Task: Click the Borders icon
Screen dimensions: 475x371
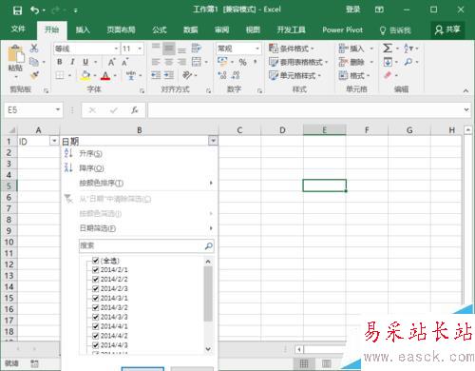Action: pos(60,75)
